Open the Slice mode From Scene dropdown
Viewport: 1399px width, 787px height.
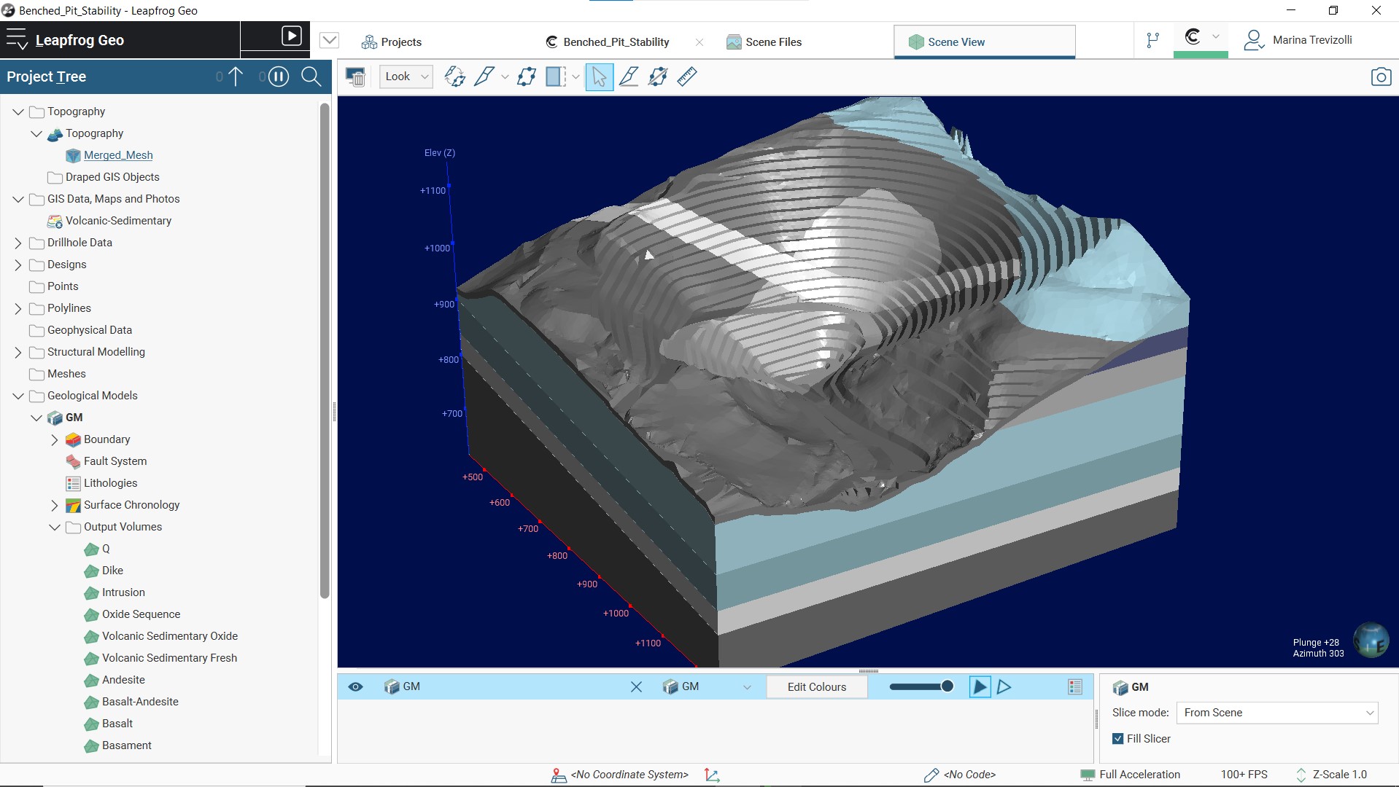[1276, 713]
